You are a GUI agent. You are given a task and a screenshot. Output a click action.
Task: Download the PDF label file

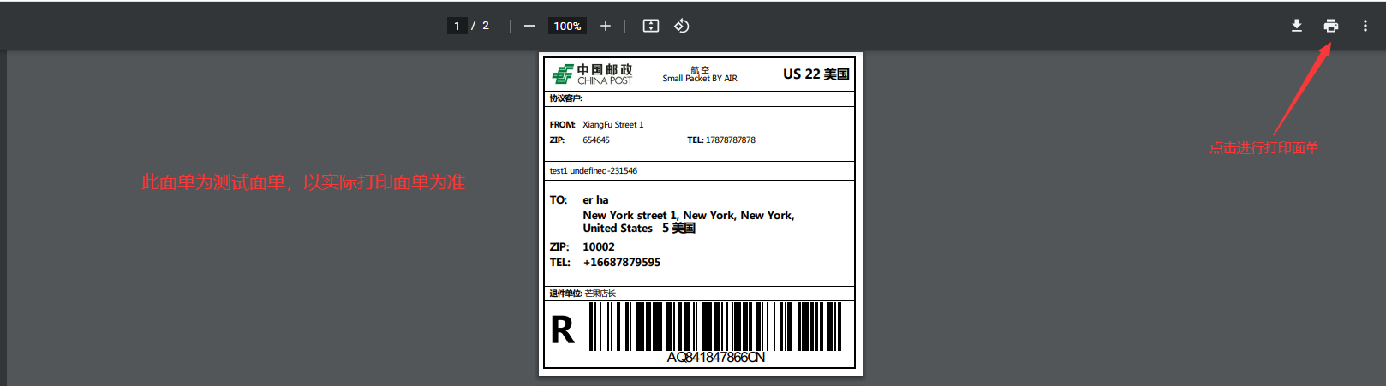click(1297, 26)
